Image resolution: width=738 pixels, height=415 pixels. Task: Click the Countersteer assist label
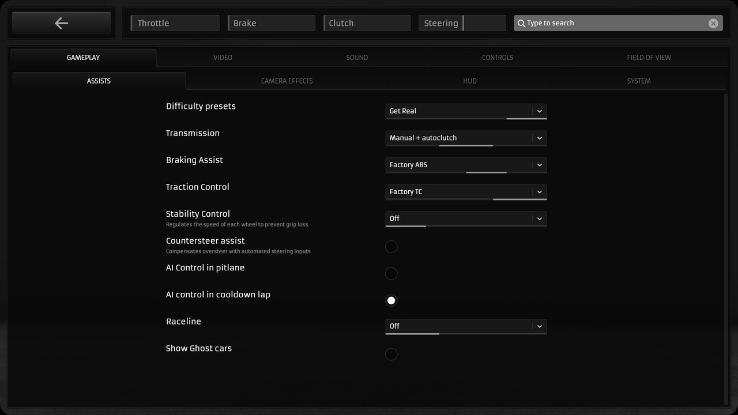[x=205, y=241]
